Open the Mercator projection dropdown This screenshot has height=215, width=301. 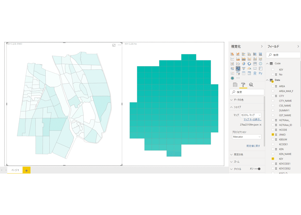(x=247, y=137)
